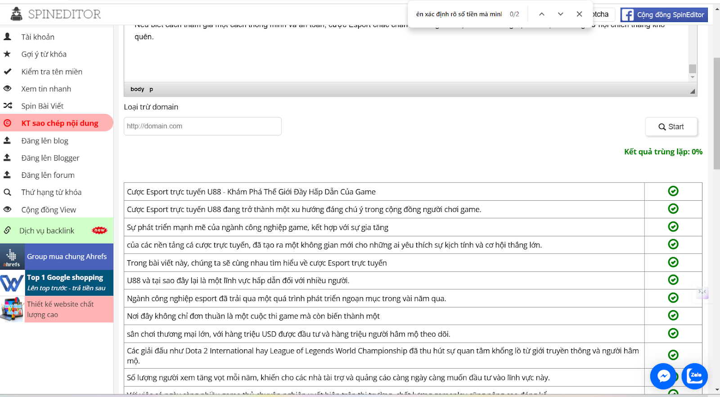Click the upload icon beside Đăng lên forum

point(7,174)
